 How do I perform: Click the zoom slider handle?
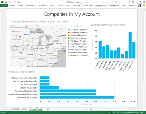tap(130, 112)
